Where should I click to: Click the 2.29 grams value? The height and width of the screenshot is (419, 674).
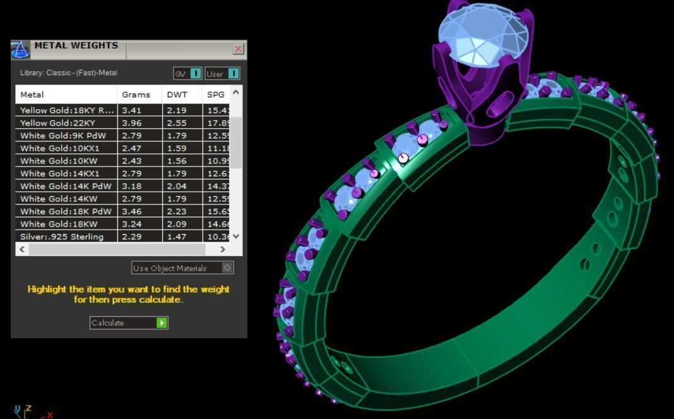pyautogui.click(x=131, y=237)
